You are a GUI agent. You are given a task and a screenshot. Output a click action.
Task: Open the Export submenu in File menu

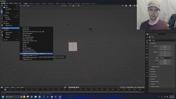coord(11,30)
